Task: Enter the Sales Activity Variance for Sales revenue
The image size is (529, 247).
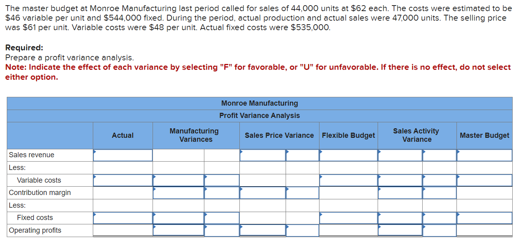Action: pyautogui.click(x=400, y=155)
